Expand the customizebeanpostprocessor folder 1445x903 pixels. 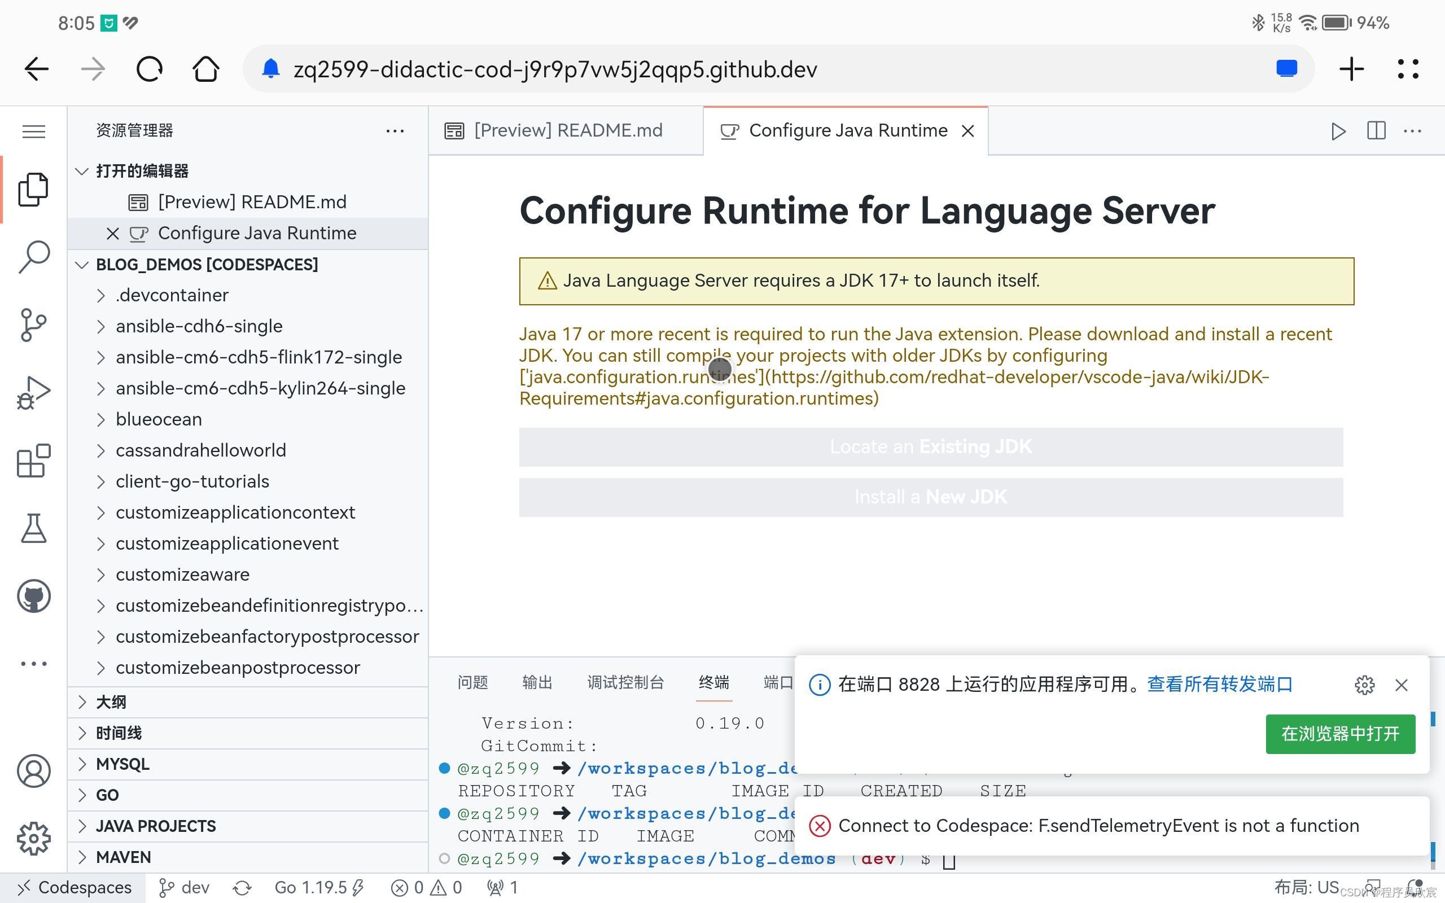[248, 668]
